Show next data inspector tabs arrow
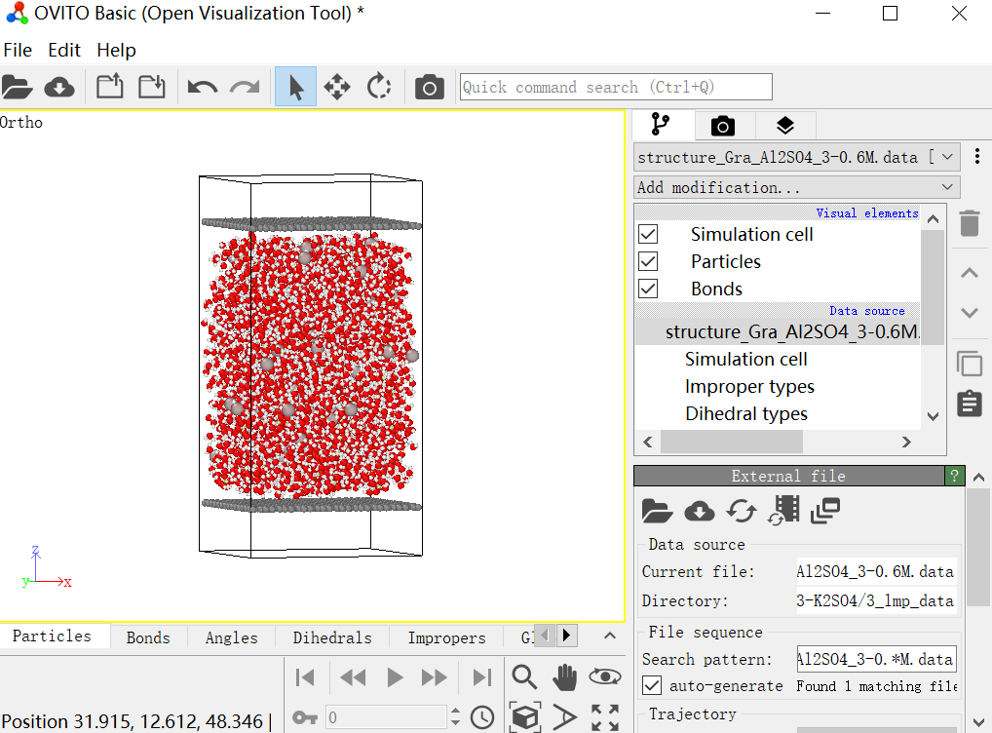The image size is (992, 733). pos(567,635)
